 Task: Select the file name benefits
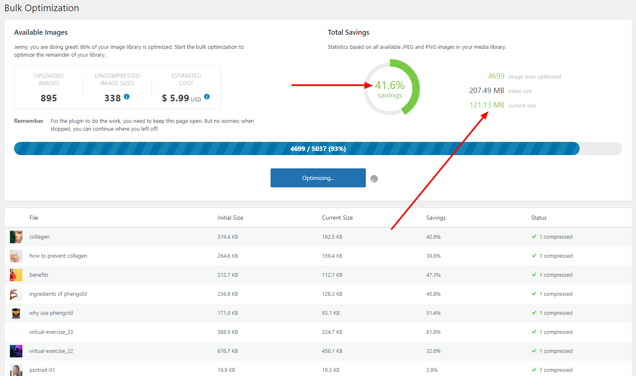[39, 275]
